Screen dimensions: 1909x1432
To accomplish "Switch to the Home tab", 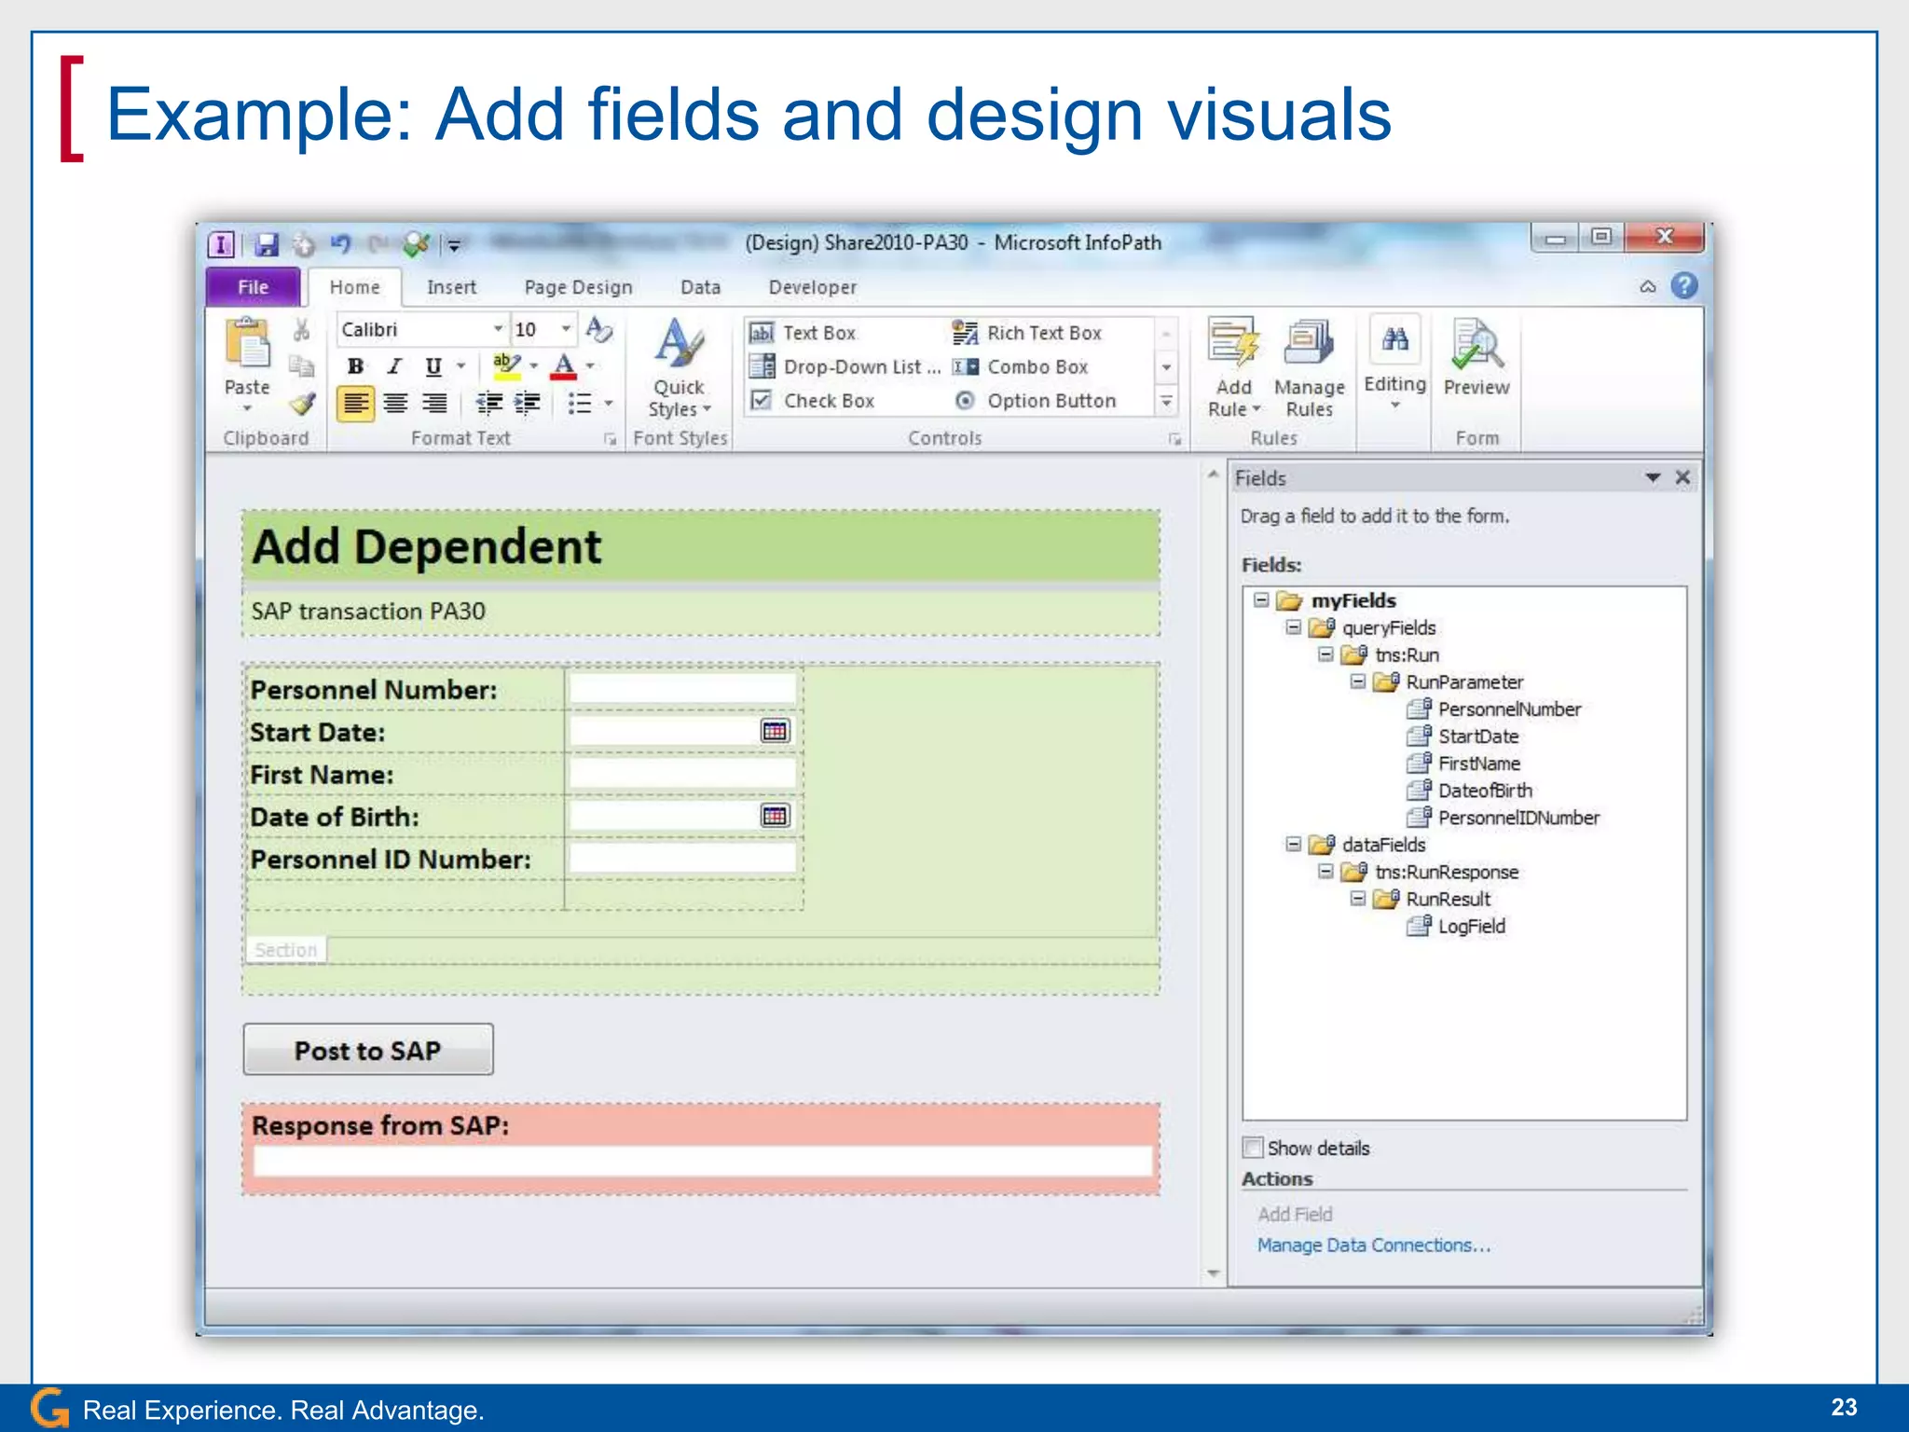I will click(355, 287).
